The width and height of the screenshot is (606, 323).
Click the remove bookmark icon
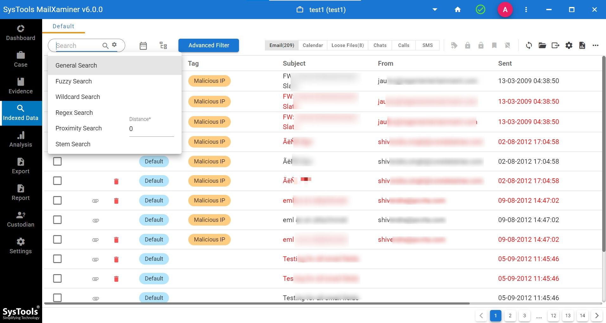[x=507, y=45]
